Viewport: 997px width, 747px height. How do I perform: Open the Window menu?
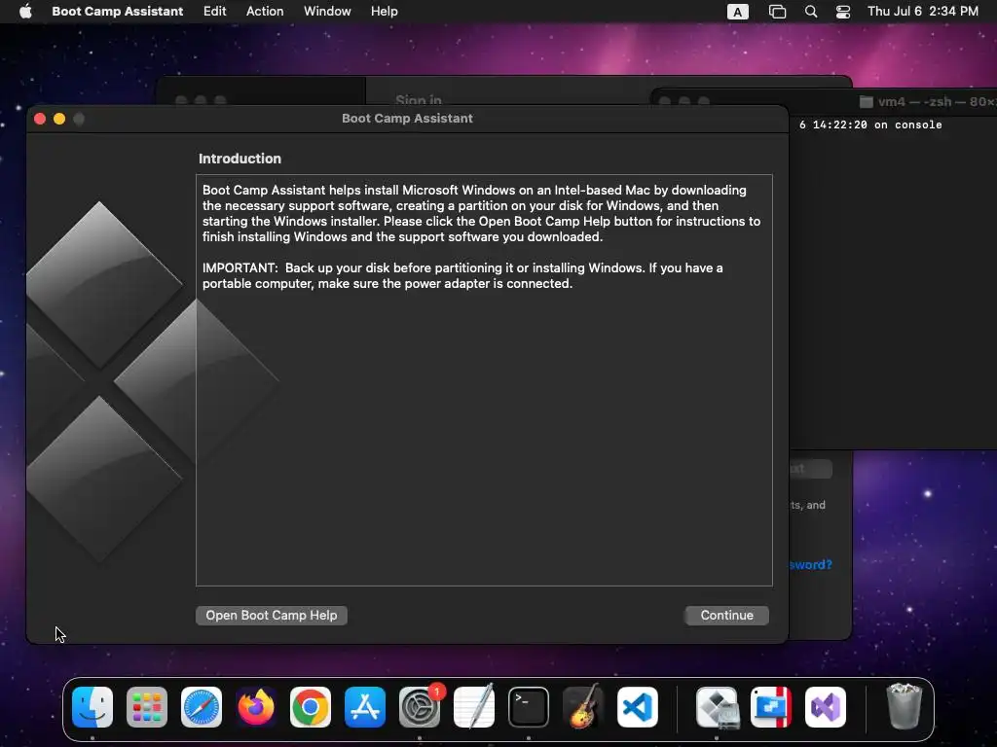click(327, 12)
